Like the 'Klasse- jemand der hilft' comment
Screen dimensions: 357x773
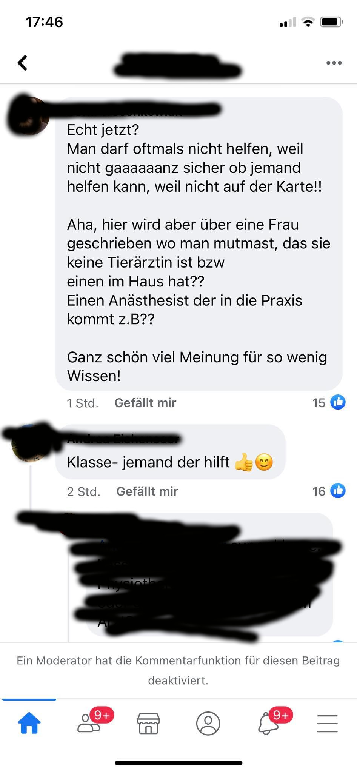[147, 491]
